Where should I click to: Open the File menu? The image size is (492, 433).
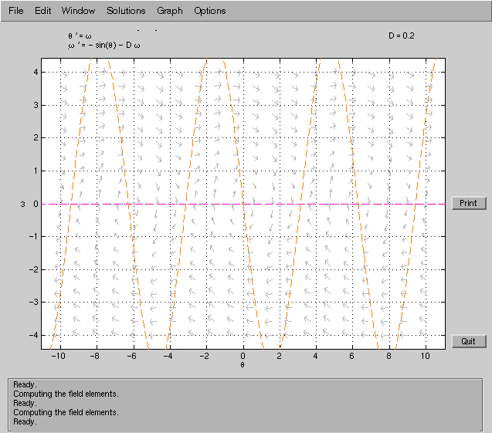(x=16, y=11)
